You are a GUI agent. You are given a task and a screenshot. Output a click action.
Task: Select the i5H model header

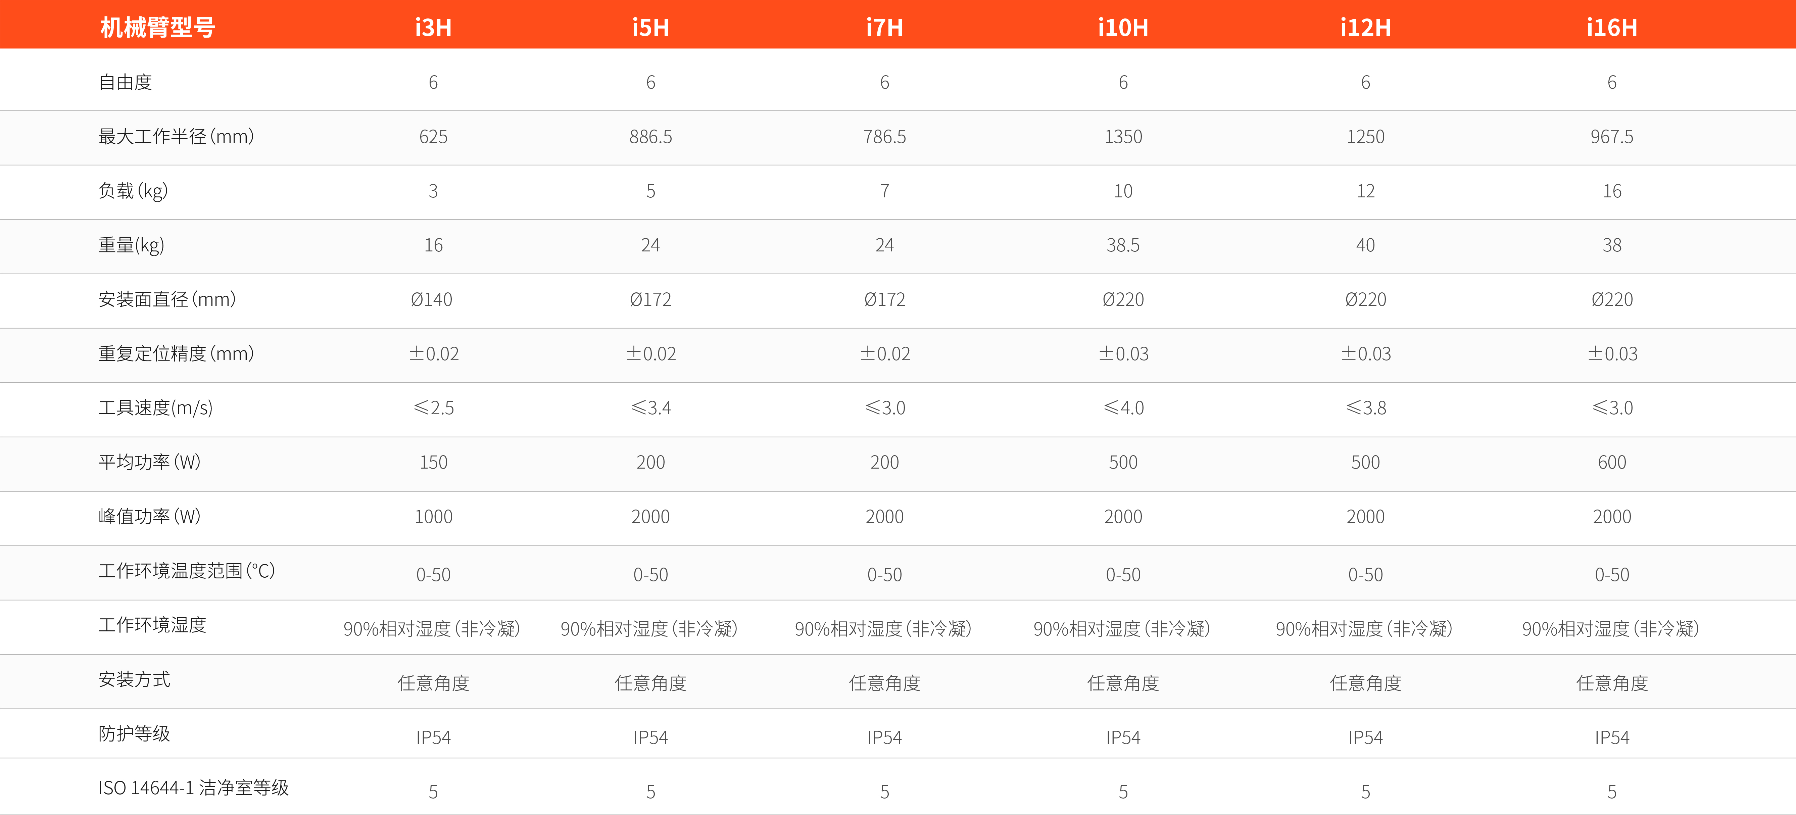[x=650, y=27]
